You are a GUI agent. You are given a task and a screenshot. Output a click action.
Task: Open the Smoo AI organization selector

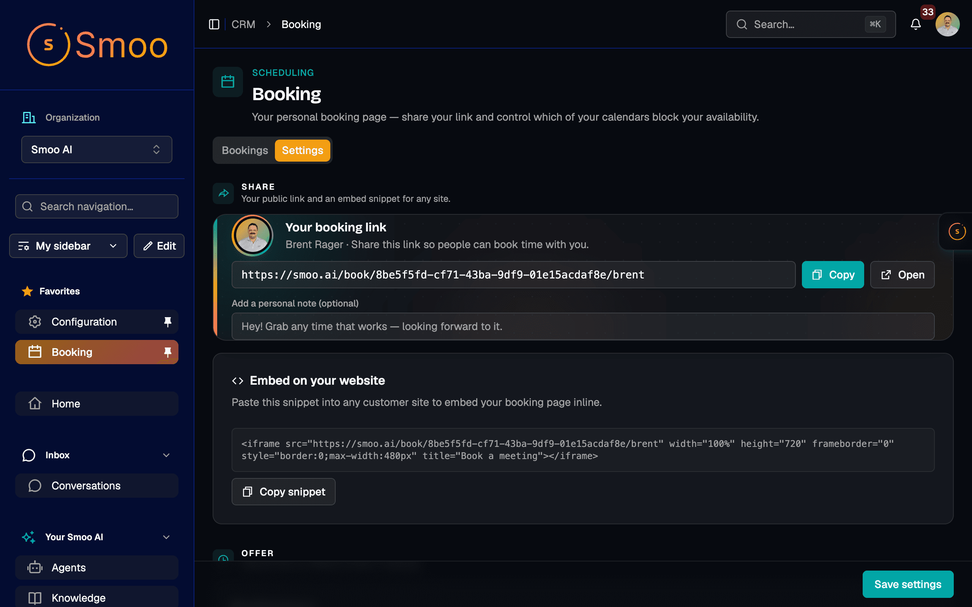point(97,149)
